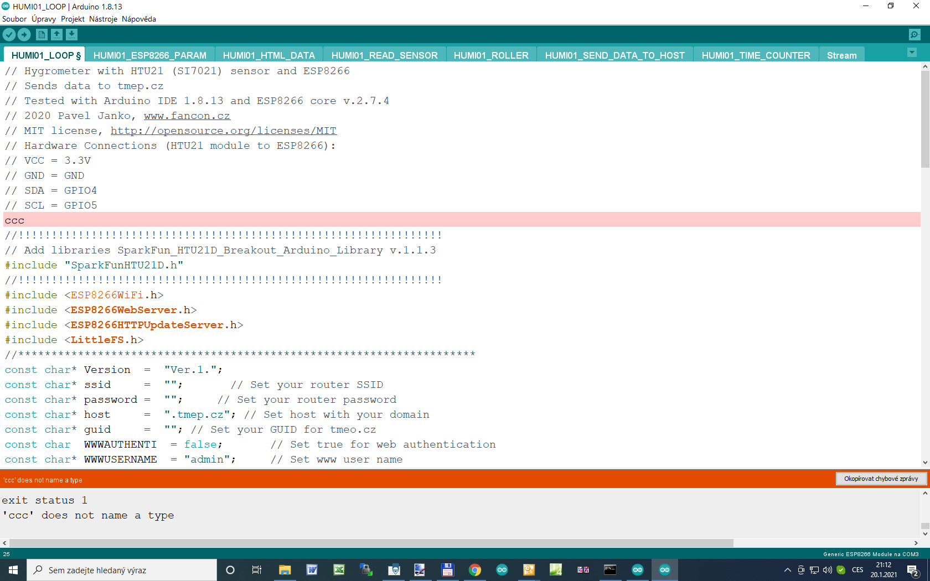Follow the www.fancon.cz link in comments
The height and width of the screenshot is (581, 930).
[187, 116]
